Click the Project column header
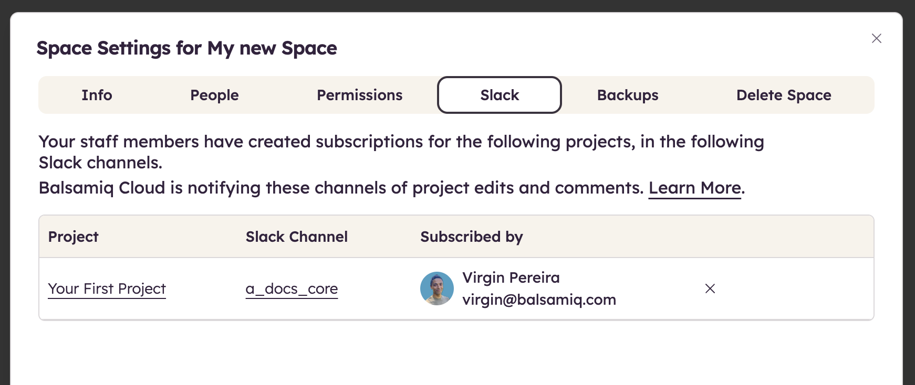The height and width of the screenshot is (385, 915). pyautogui.click(x=73, y=237)
